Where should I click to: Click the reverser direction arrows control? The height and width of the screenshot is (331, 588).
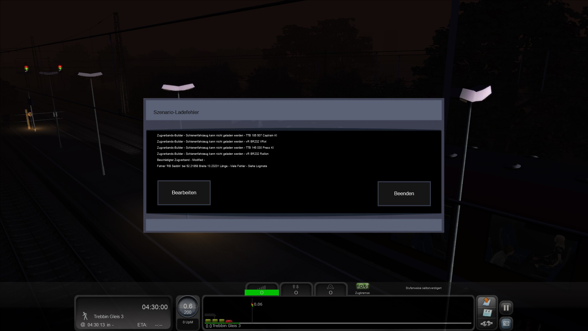[x=296, y=289]
